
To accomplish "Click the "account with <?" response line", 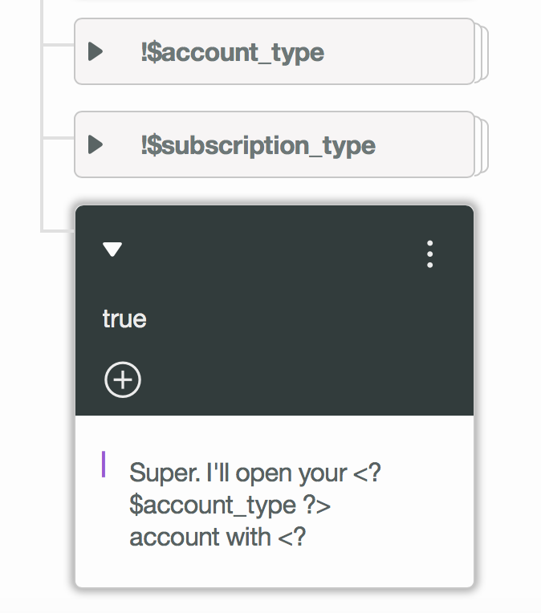I will pos(218,536).
